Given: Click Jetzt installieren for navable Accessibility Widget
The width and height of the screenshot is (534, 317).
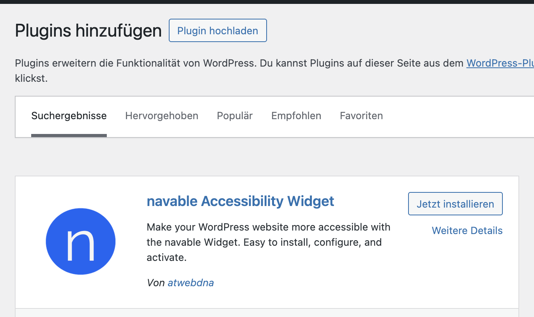Looking at the screenshot, I should point(455,203).
